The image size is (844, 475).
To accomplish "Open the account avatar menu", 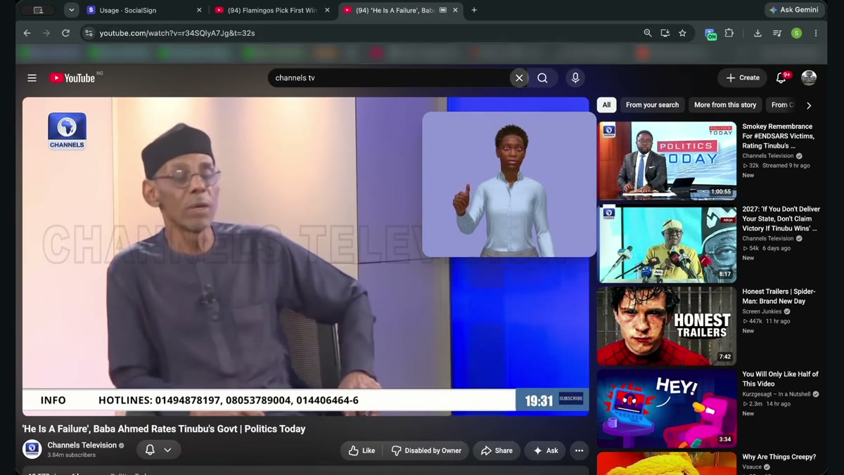I will (x=809, y=78).
